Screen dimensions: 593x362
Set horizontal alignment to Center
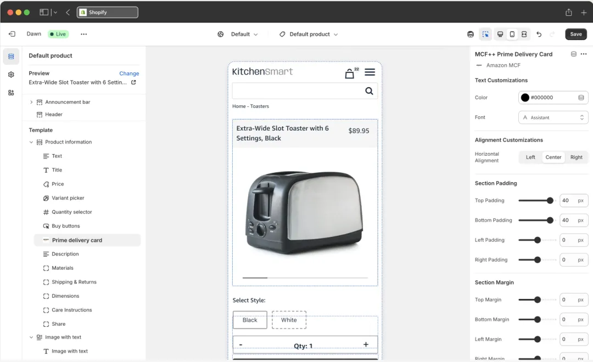pos(553,157)
